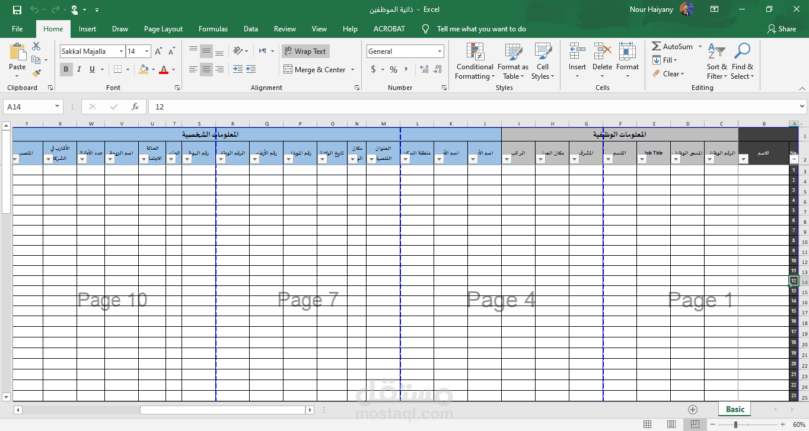
Task: Click Increase Decimal icon
Action: [x=424, y=69]
